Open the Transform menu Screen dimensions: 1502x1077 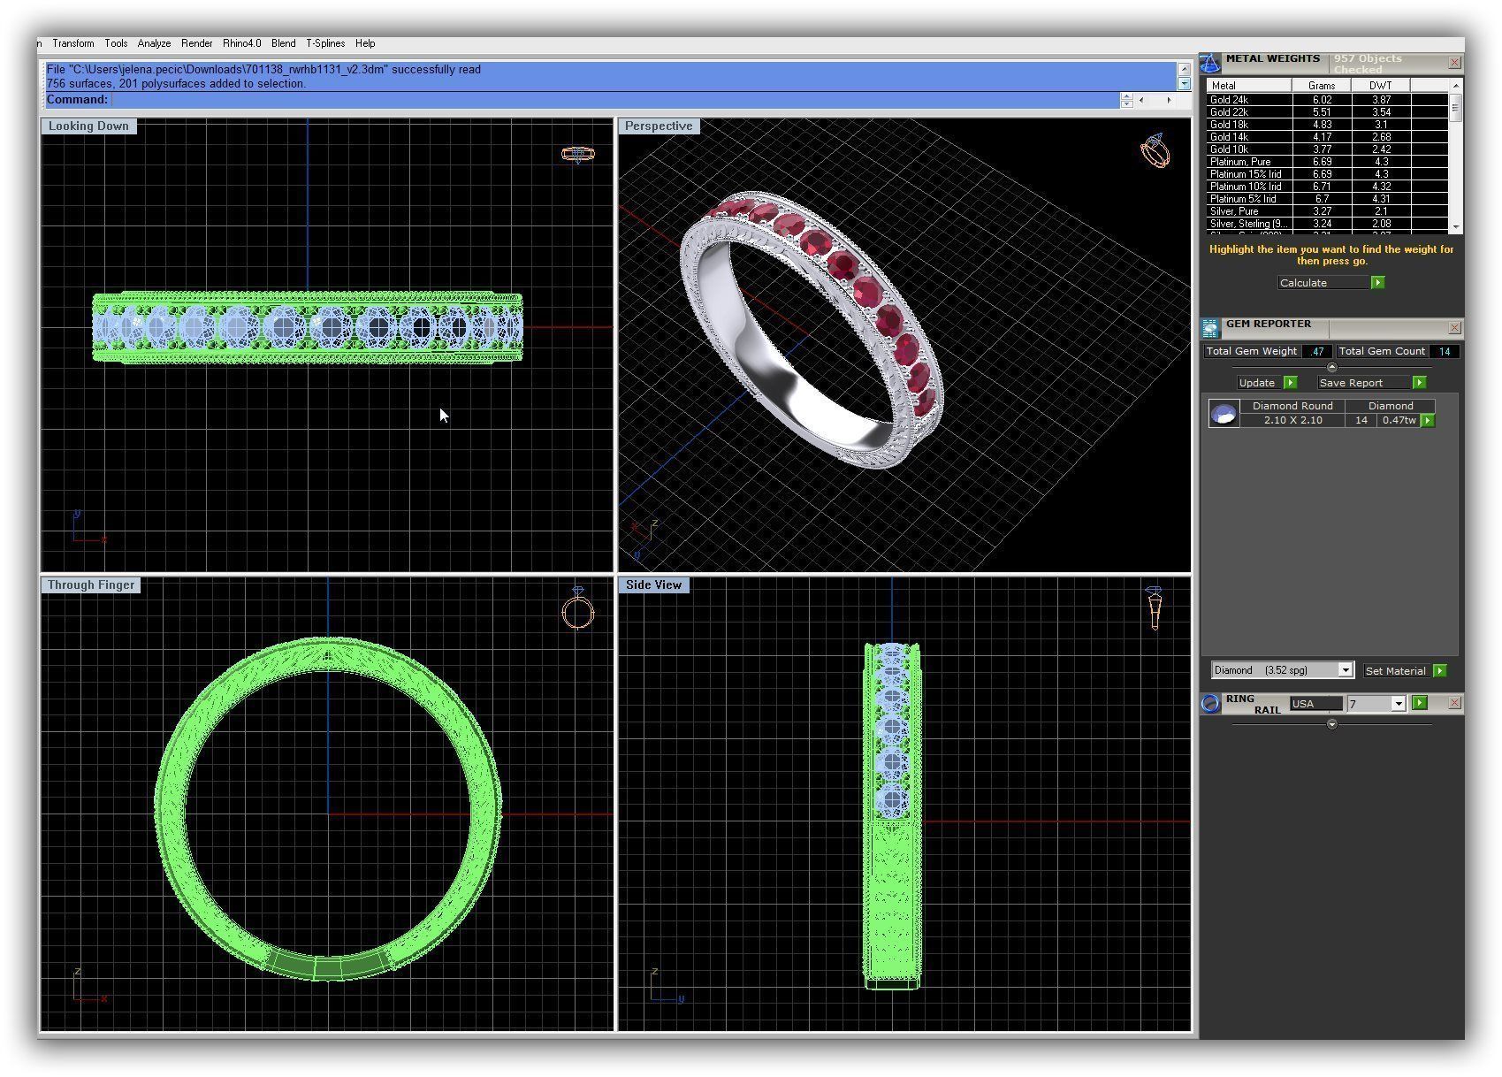click(x=73, y=43)
